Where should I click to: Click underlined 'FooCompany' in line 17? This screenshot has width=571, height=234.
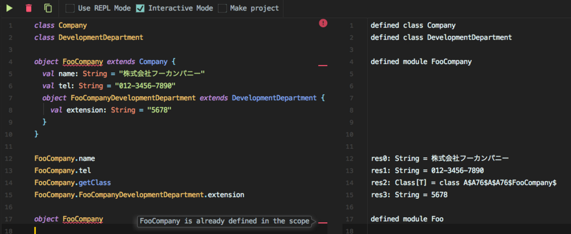click(83, 219)
